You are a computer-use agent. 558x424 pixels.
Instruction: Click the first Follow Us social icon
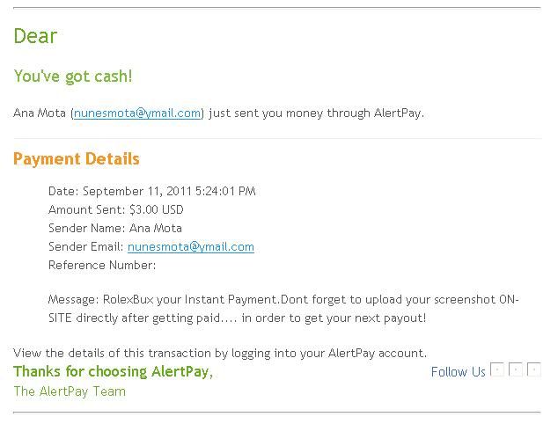tap(497, 369)
